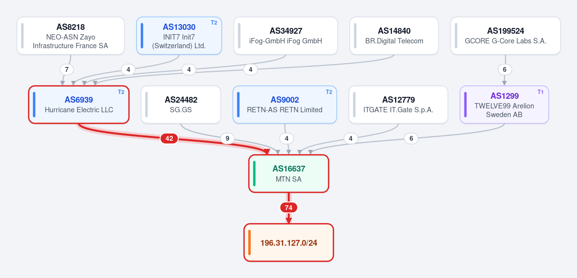Screen dimensions: 577x278
Task: Select the 196.31.127.0/24 prefix node
Action: click(289, 243)
